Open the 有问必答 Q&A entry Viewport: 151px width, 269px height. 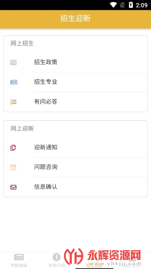point(75,102)
